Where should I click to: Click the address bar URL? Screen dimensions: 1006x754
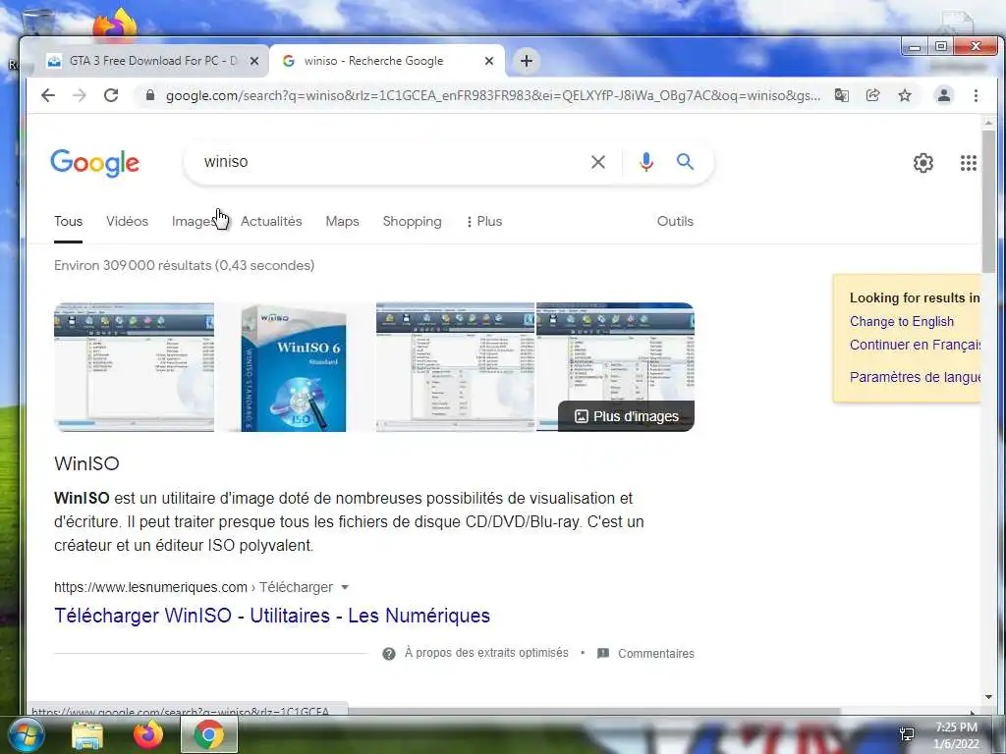tap(493, 95)
